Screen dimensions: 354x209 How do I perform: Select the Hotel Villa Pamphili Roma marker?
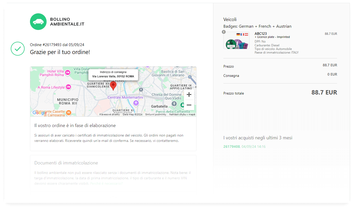click(x=68, y=73)
